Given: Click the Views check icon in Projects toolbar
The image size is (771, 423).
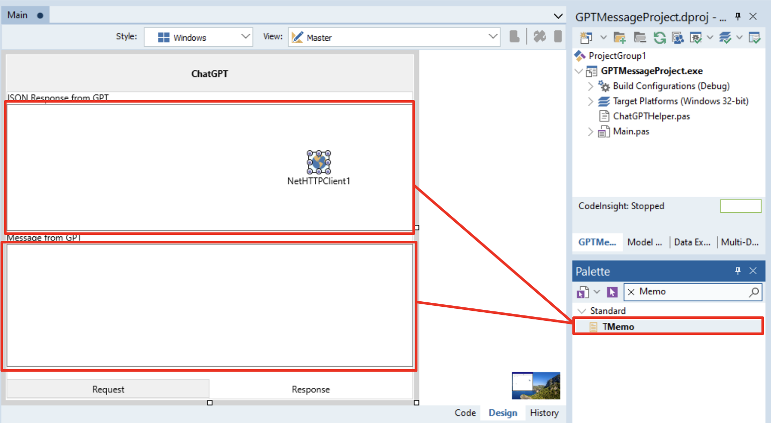Looking at the screenshot, I should click(x=754, y=37).
